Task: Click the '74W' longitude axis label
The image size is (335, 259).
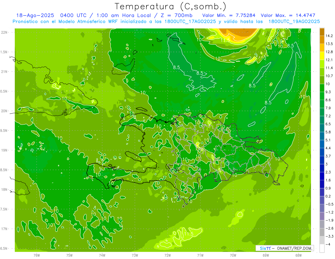Action: coord(102,255)
